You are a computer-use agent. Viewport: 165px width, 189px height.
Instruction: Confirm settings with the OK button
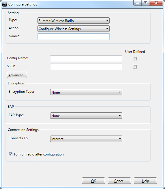pyautogui.click(x=93, y=181)
